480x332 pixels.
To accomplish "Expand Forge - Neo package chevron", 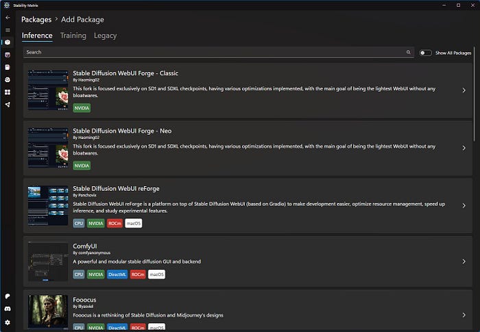I will coord(464,148).
